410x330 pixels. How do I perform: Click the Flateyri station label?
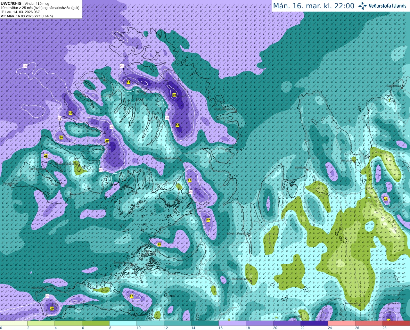coord(80,94)
